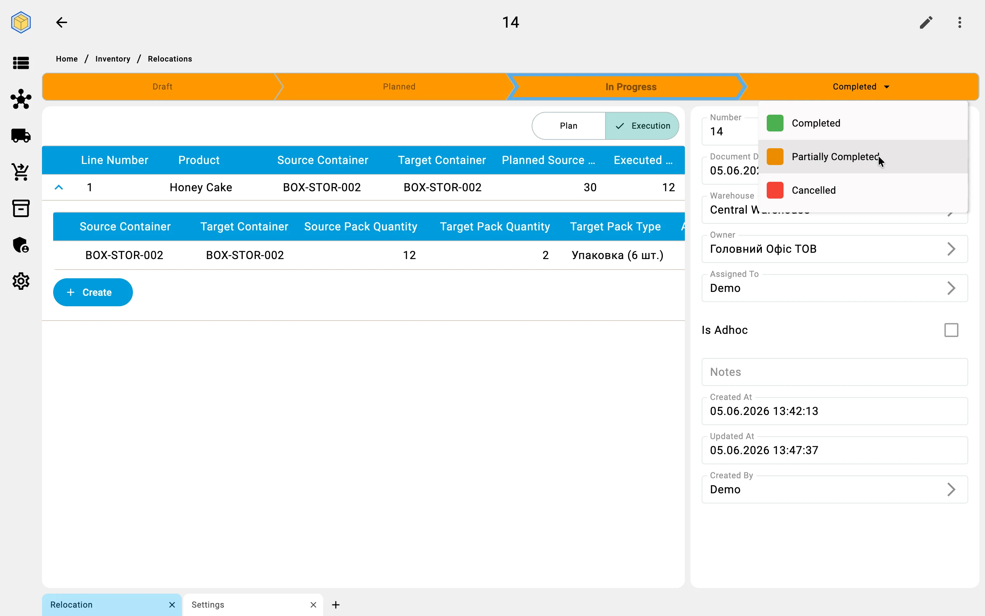Screen dimensions: 985x616
Task: Select the Draft status step
Action: (162, 87)
